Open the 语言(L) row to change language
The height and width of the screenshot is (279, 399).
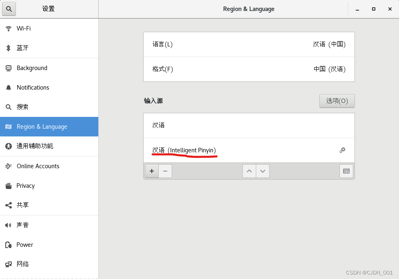tap(249, 44)
